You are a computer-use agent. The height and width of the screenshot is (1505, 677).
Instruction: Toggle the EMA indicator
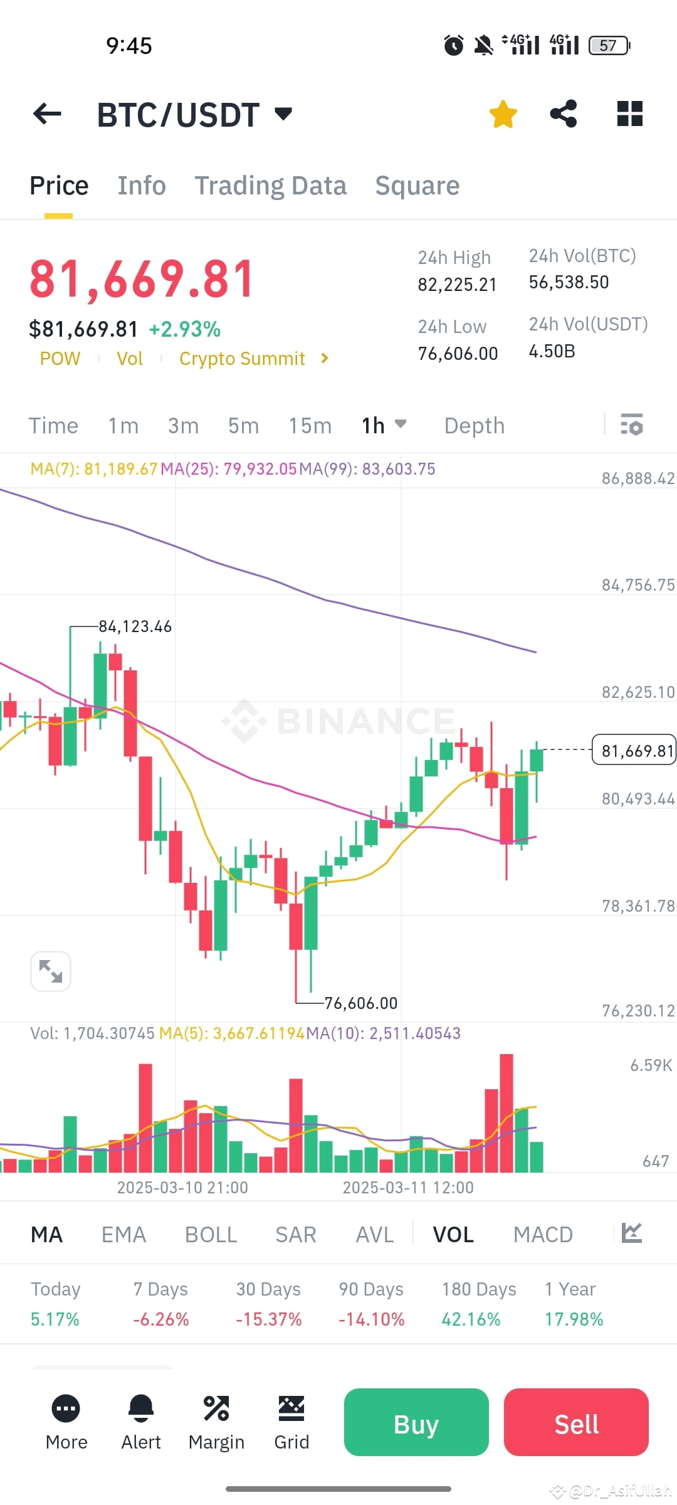pos(123,1233)
